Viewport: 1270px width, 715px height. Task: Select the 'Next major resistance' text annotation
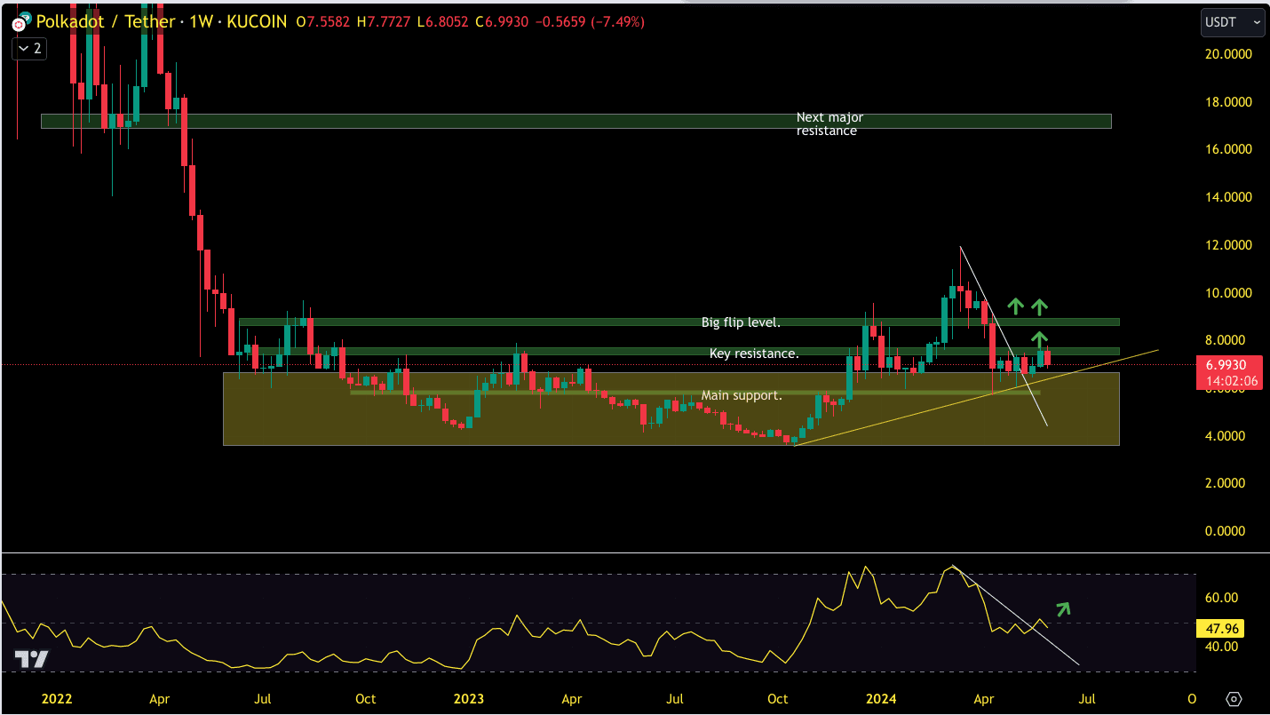[x=829, y=124]
